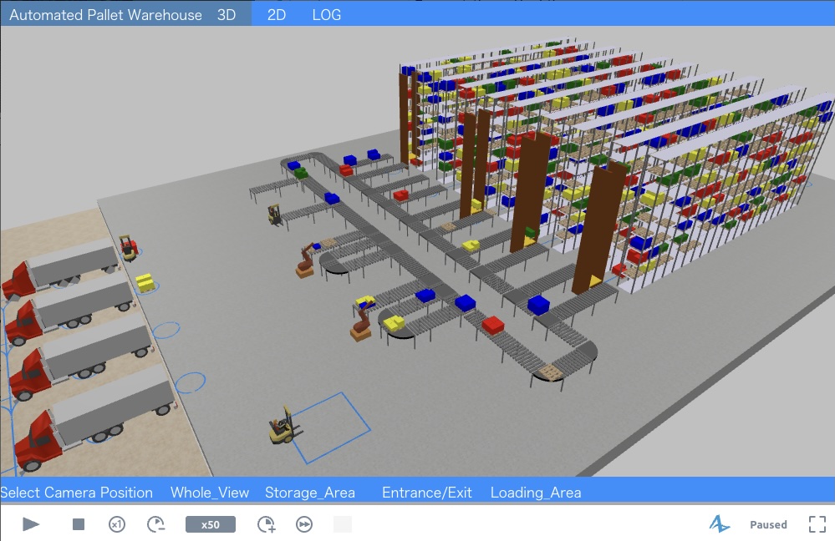The image size is (835, 541).
Task: Decrease simulation speed with minus clock icon
Action: (x=155, y=524)
